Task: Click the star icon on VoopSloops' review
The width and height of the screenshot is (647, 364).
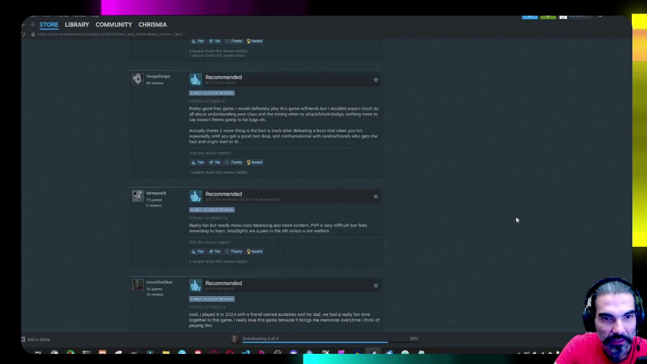Action: coord(376,80)
